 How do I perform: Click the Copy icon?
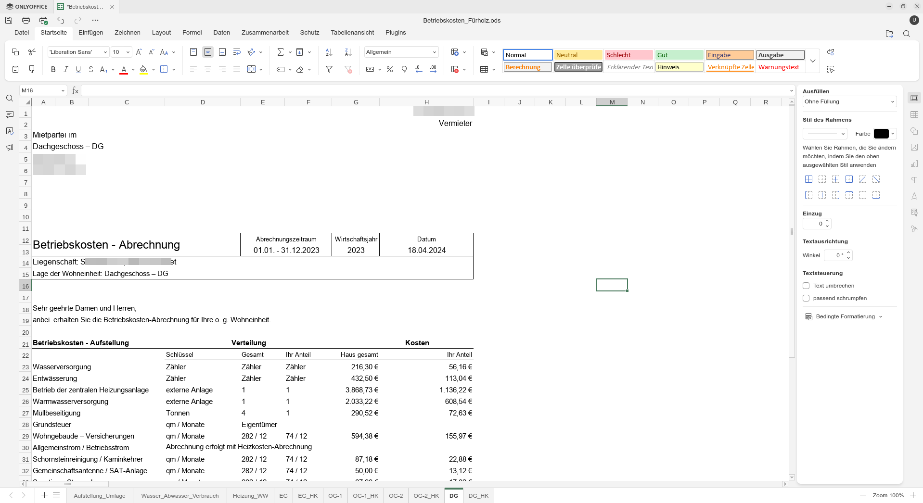(15, 52)
